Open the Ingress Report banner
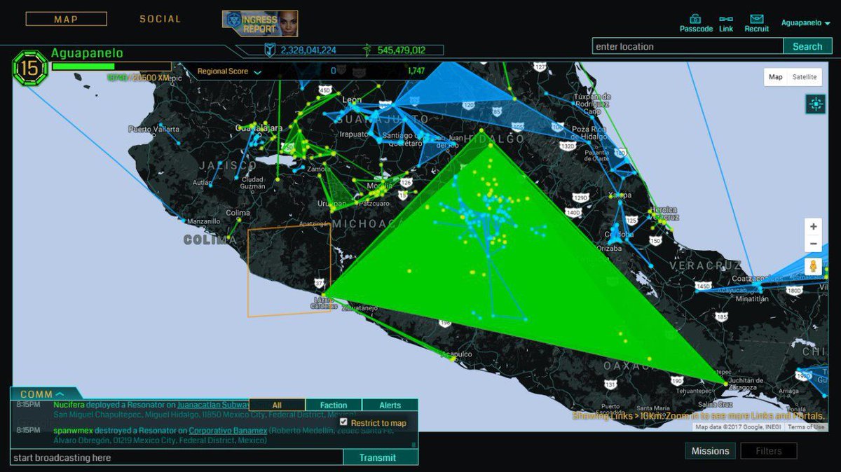Screen dimensions: 841x472 tap(260, 24)
